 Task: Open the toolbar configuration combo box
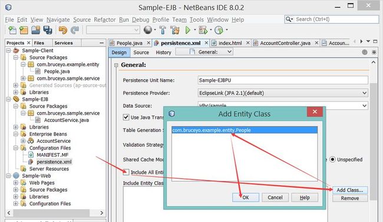113,30
